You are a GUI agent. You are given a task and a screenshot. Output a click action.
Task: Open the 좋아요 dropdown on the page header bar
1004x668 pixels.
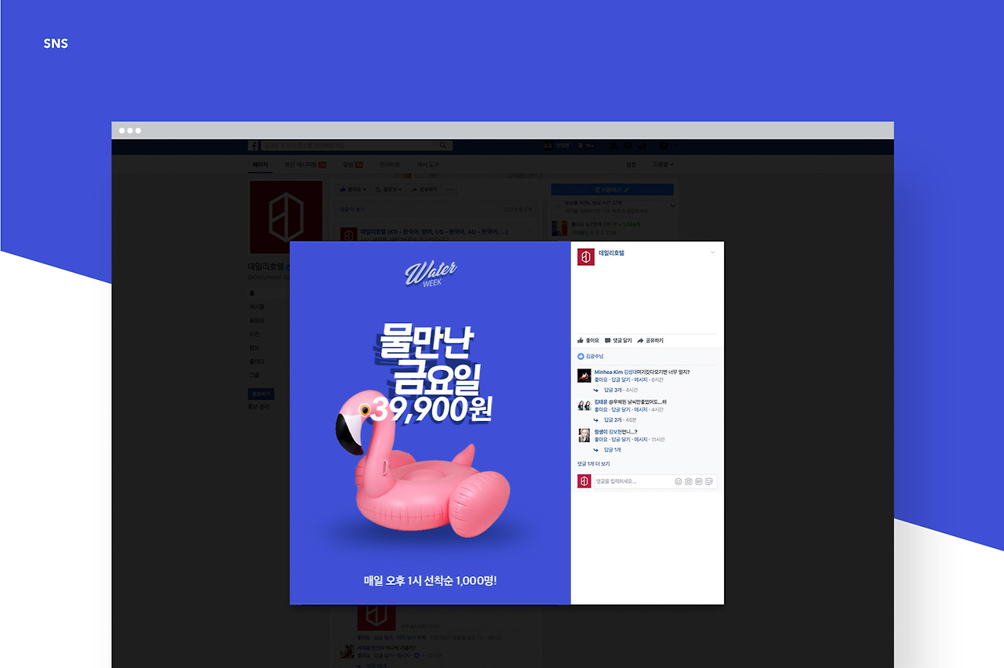353,190
